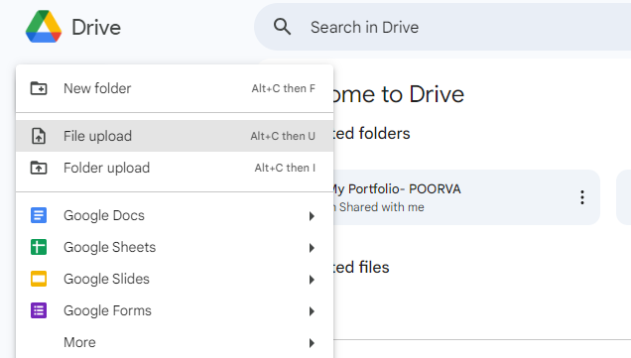The width and height of the screenshot is (631, 358).
Task: Click the 'Alt+C then U' shortcut text
Action: coord(283,136)
